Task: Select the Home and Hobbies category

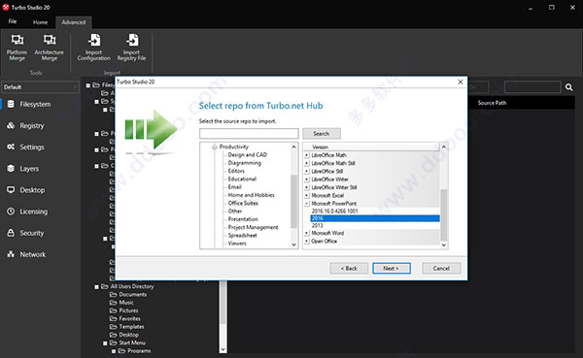Action: [x=251, y=195]
